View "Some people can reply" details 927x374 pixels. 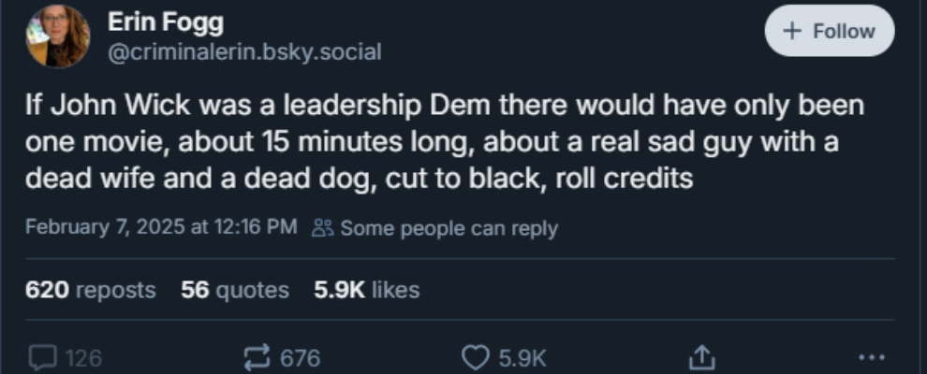pyautogui.click(x=448, y=227)
